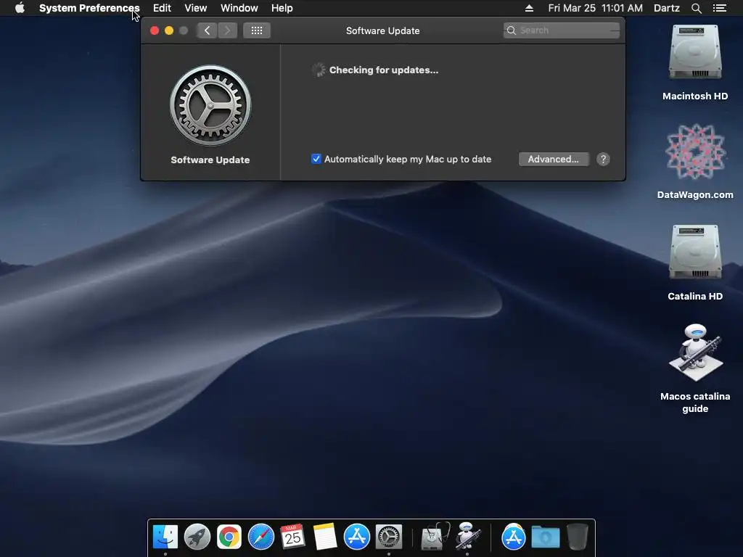
Task: Open Spotlight search in menu bar
Action: [696, 8]
